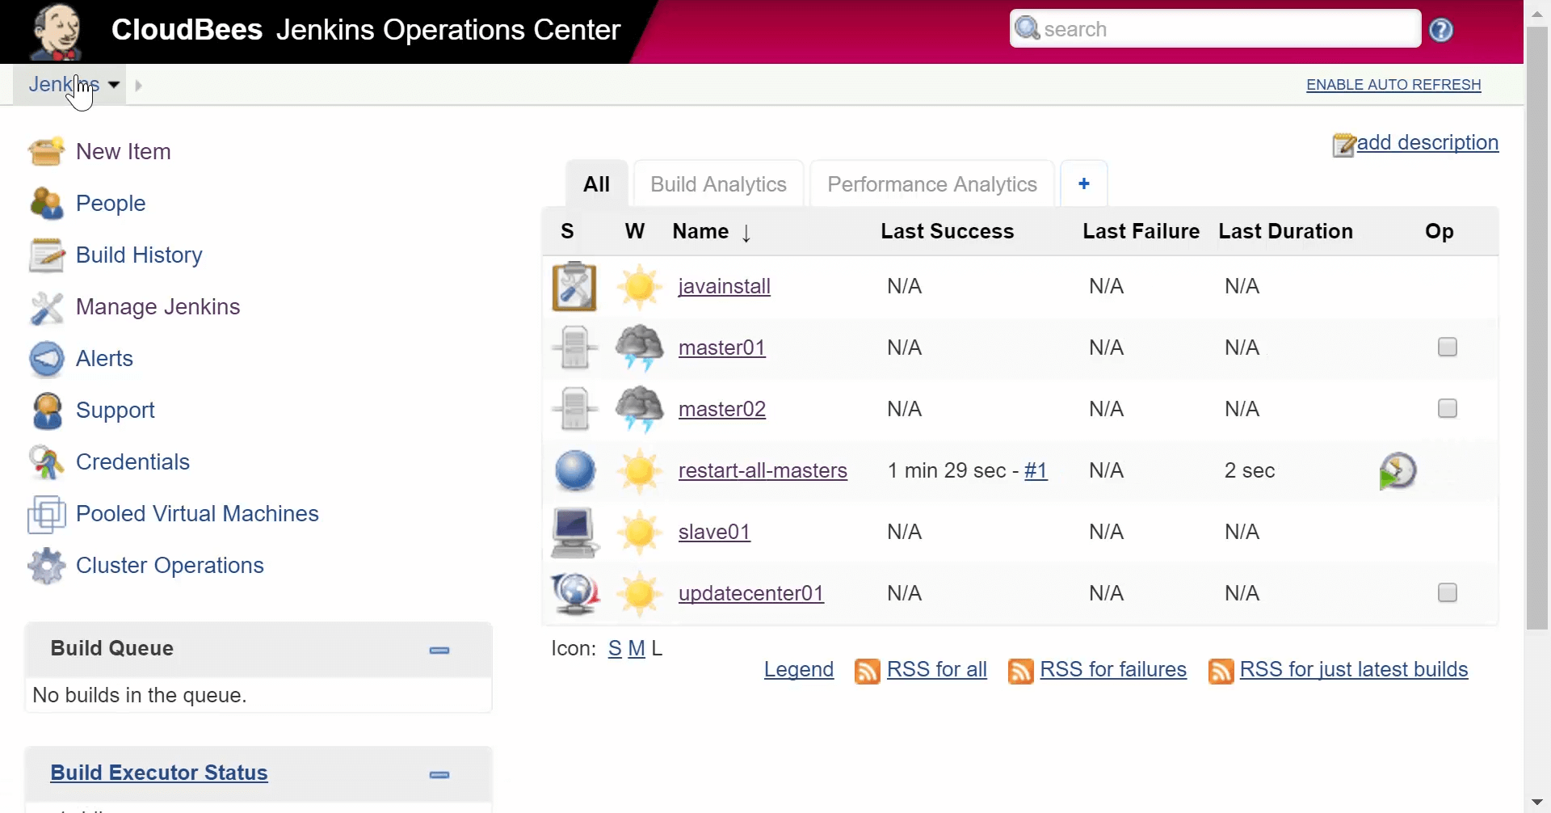This screenshot has height=813, width=1551.
Task: Sort by Last Duration column header
Action: [x=1285, y=231]
